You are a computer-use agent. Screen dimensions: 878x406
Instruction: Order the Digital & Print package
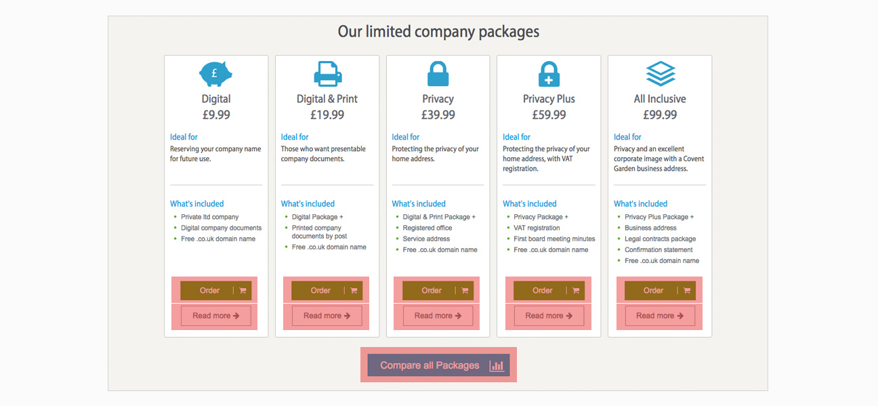tap(327, 291)
